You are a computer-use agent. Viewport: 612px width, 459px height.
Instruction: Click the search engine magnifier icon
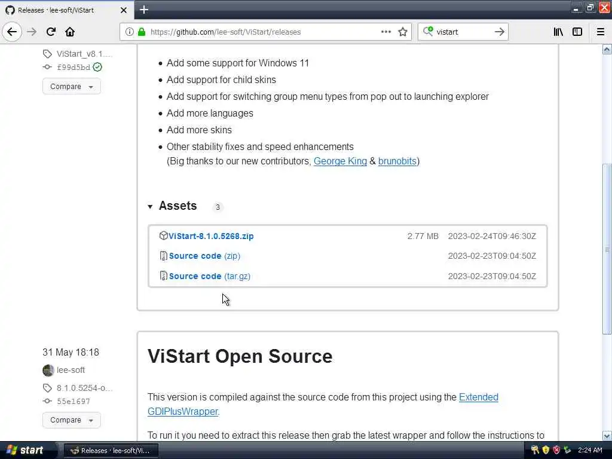point(428,31)
